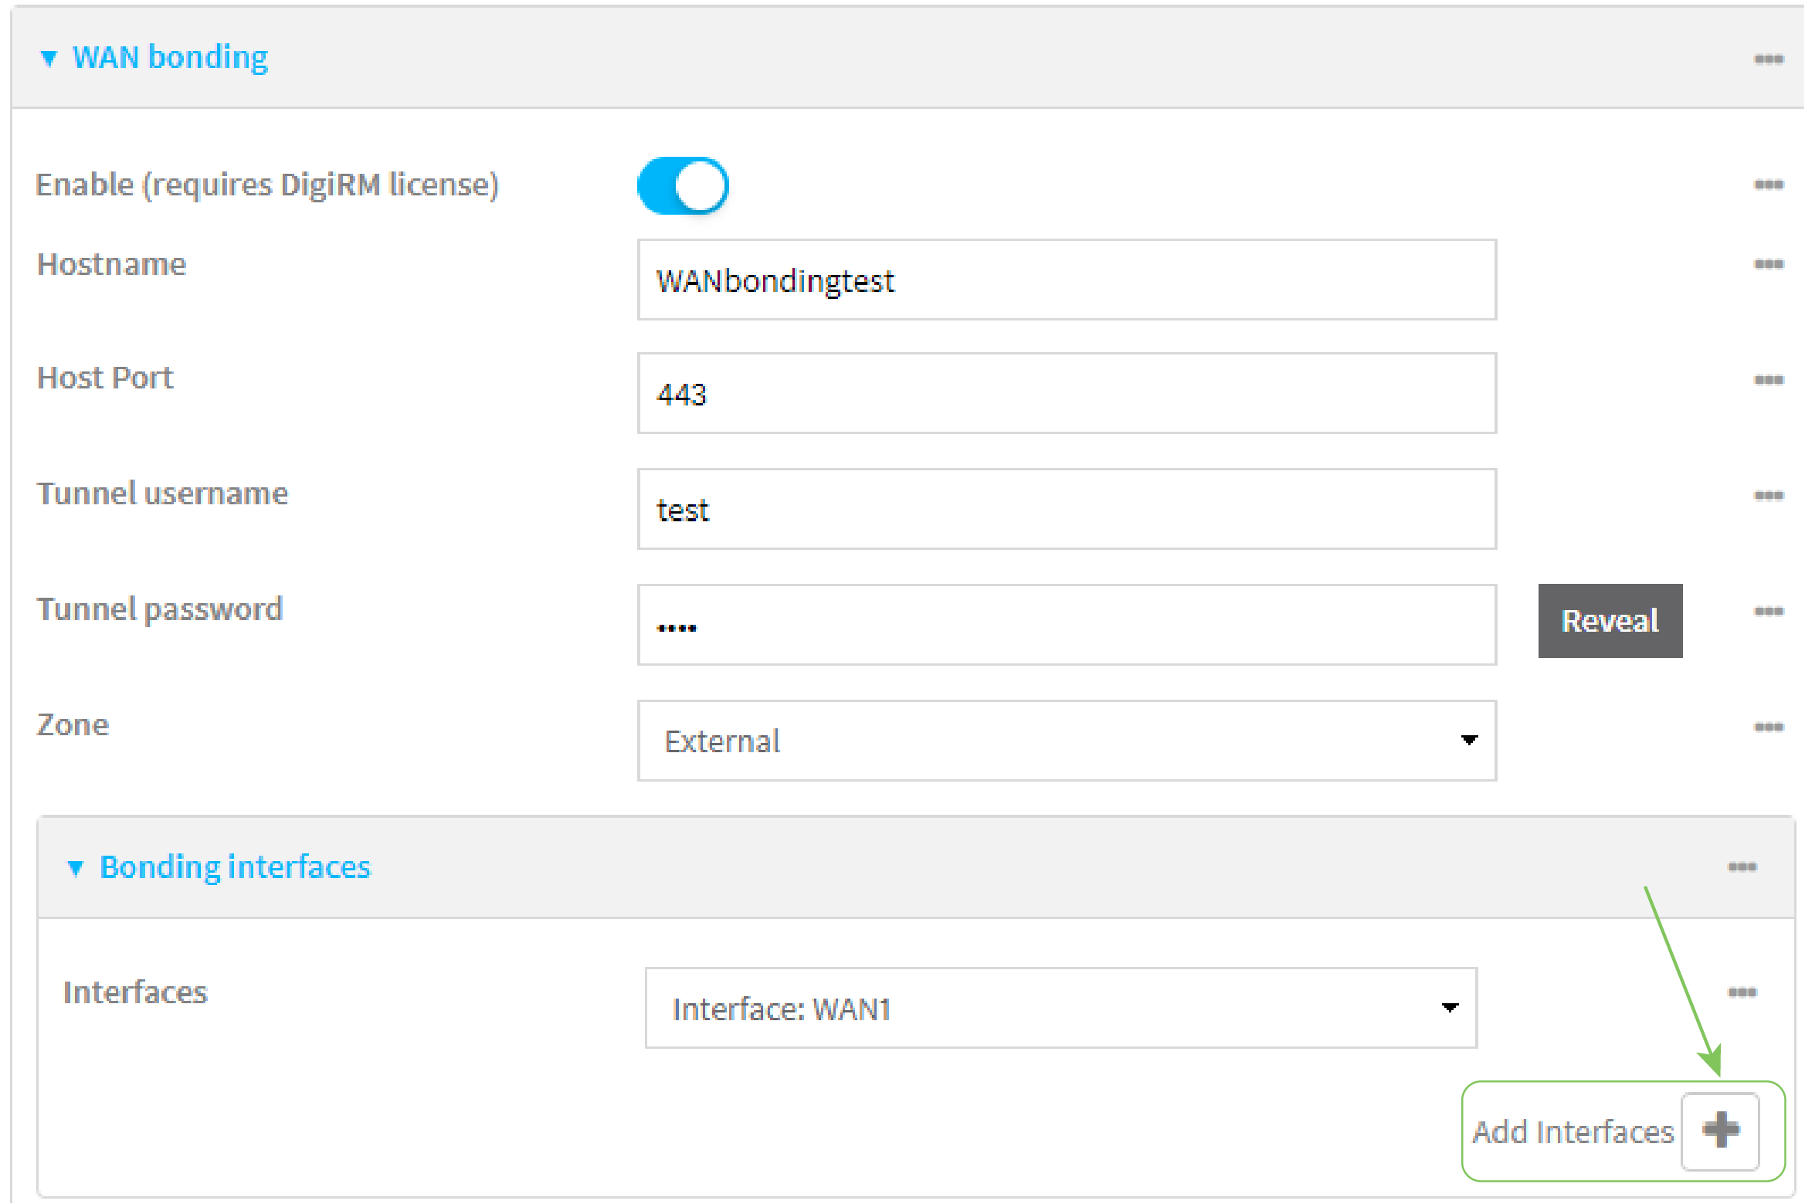The image size is (1805, 1204).
Task: Open ellipsis menu for WAN bonding header
Action: click(1768, 59)
